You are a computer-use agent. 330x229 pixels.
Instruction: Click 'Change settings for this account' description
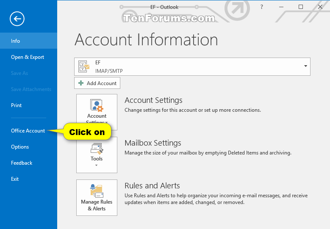click(193, 110)
